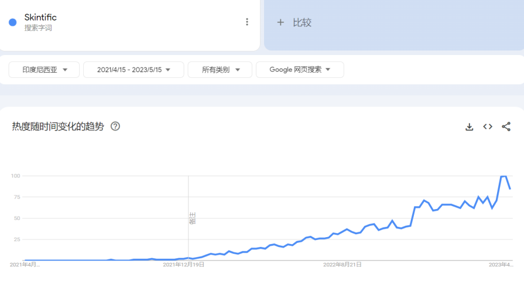Viewport: 524px width, 295px height.
Task: Share the interest over time chart
Action: (506, 127)
